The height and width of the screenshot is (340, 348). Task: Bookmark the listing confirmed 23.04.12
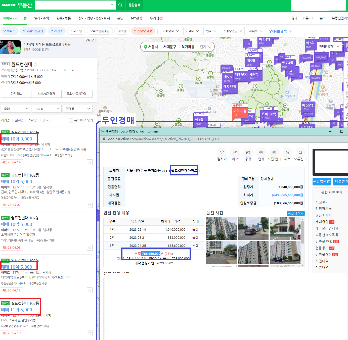click(90, 290)
